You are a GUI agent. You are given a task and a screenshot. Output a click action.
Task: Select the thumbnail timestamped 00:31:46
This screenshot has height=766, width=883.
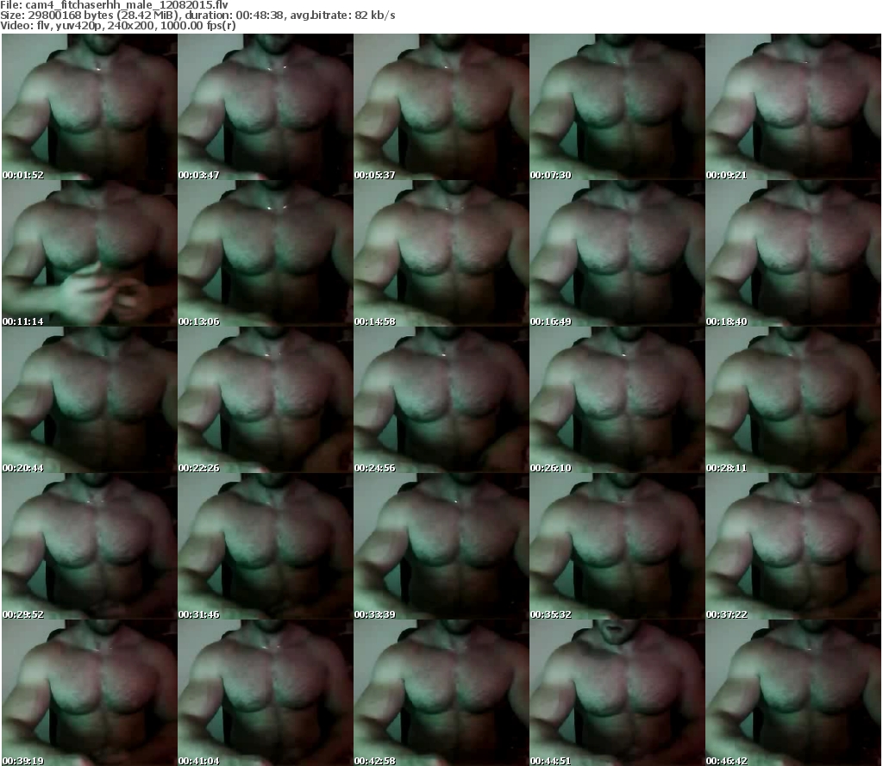(x=266, y=546)
